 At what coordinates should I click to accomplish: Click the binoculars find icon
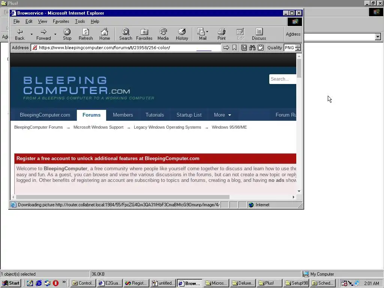[x=252, y=48]
